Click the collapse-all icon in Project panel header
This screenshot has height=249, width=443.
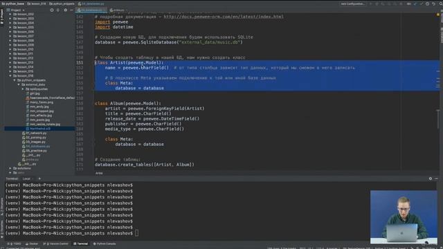click(58, 10)
